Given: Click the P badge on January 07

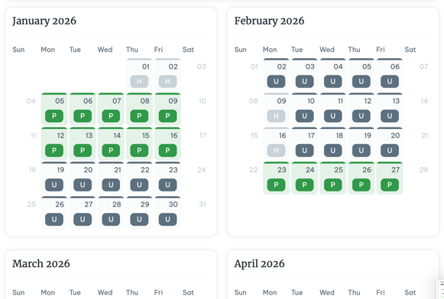Looking at the screenshot, I should (111, 116).
